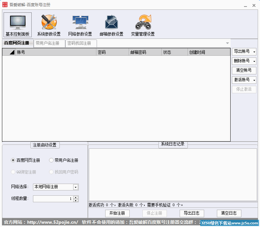Expand the tab list overflow arrow

[x=227, y=43]
